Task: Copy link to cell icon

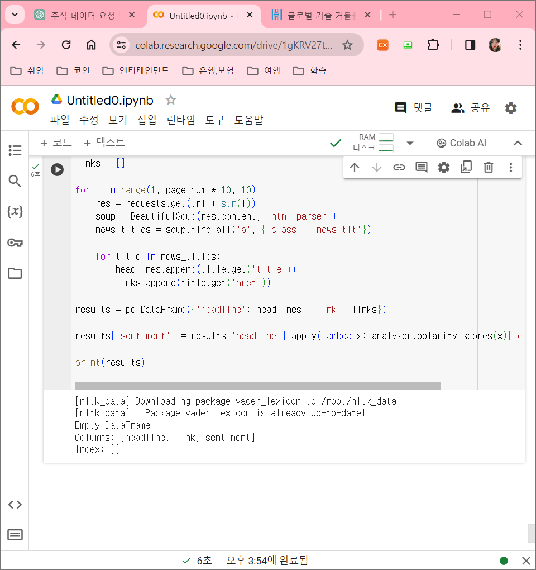Action: [399, 167]
